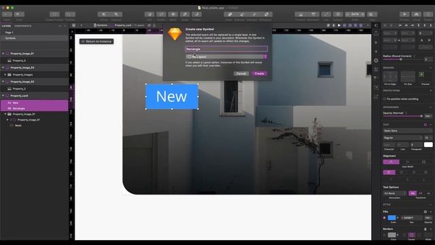This screenshot has height=245, width=435.
Task: Expand the Property_images group layer
Action: [5, 75]
